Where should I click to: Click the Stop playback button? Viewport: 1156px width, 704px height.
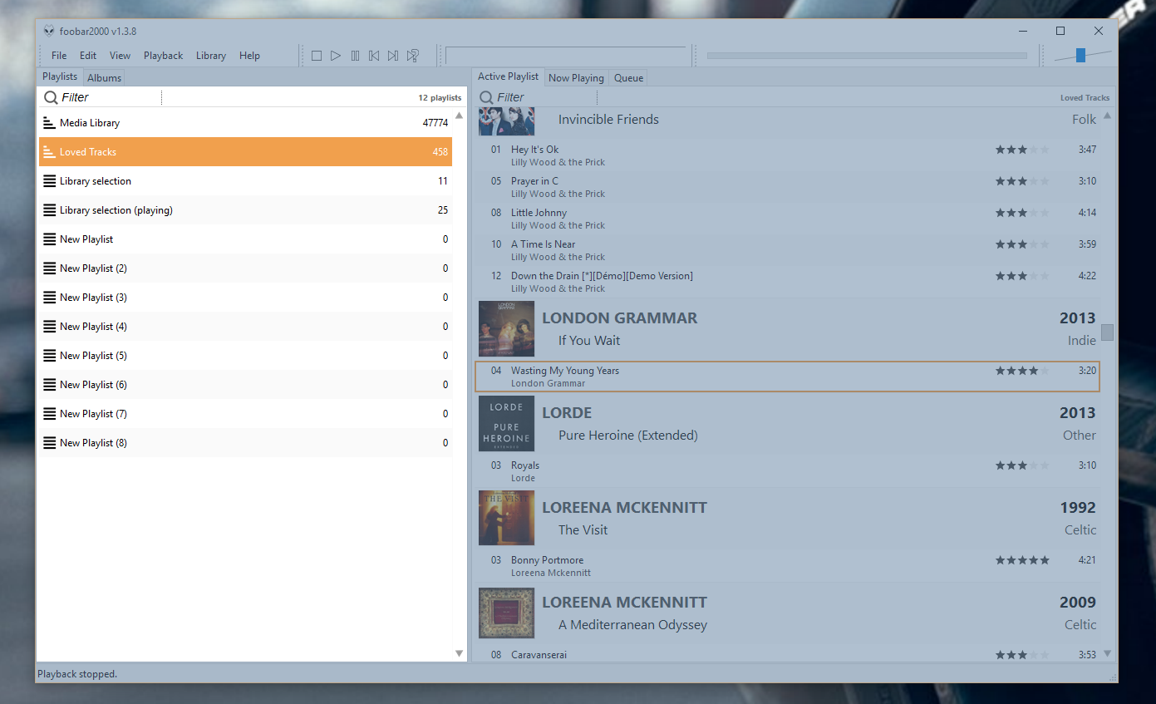click(x=317, y=56)
